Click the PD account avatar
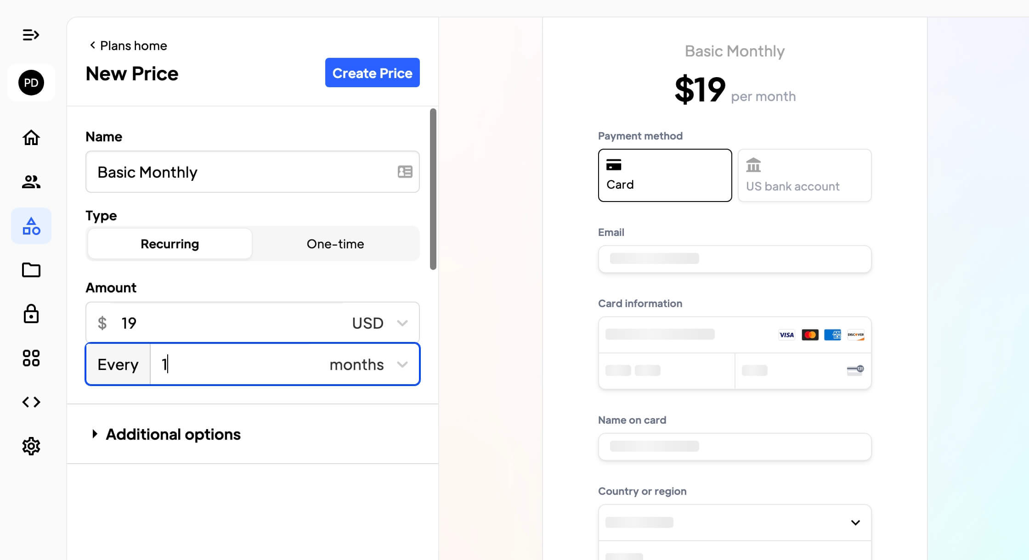 [x=31, y=83]
